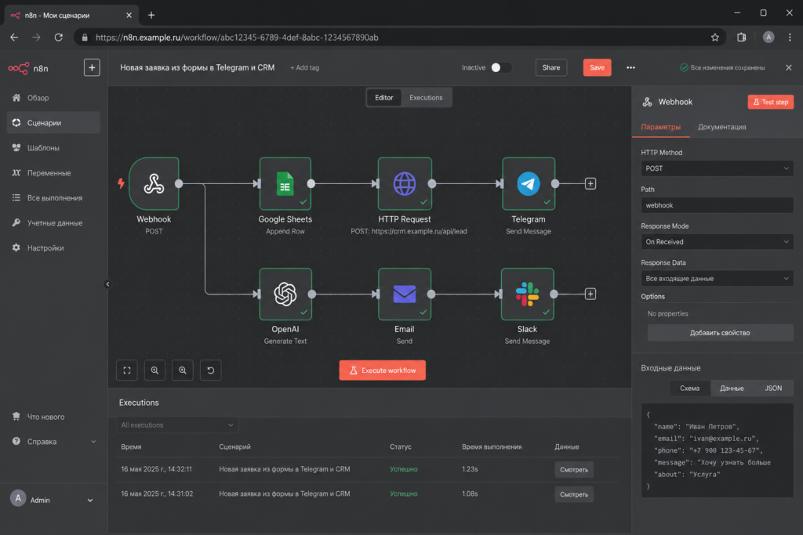Select the OpenAI node
Viewport: 803px width, 535px height.
[285, 294]
